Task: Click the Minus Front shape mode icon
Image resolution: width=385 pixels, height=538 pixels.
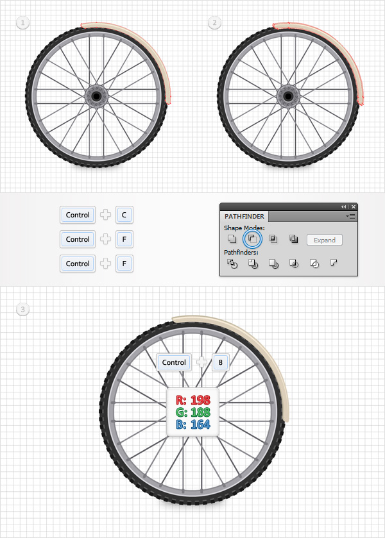Action: pyautogui.click(x=252, y=239)
